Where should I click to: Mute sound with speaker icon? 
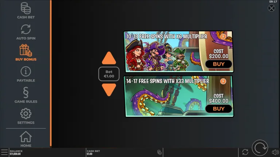pyautogui.click(x=275, y=152)
